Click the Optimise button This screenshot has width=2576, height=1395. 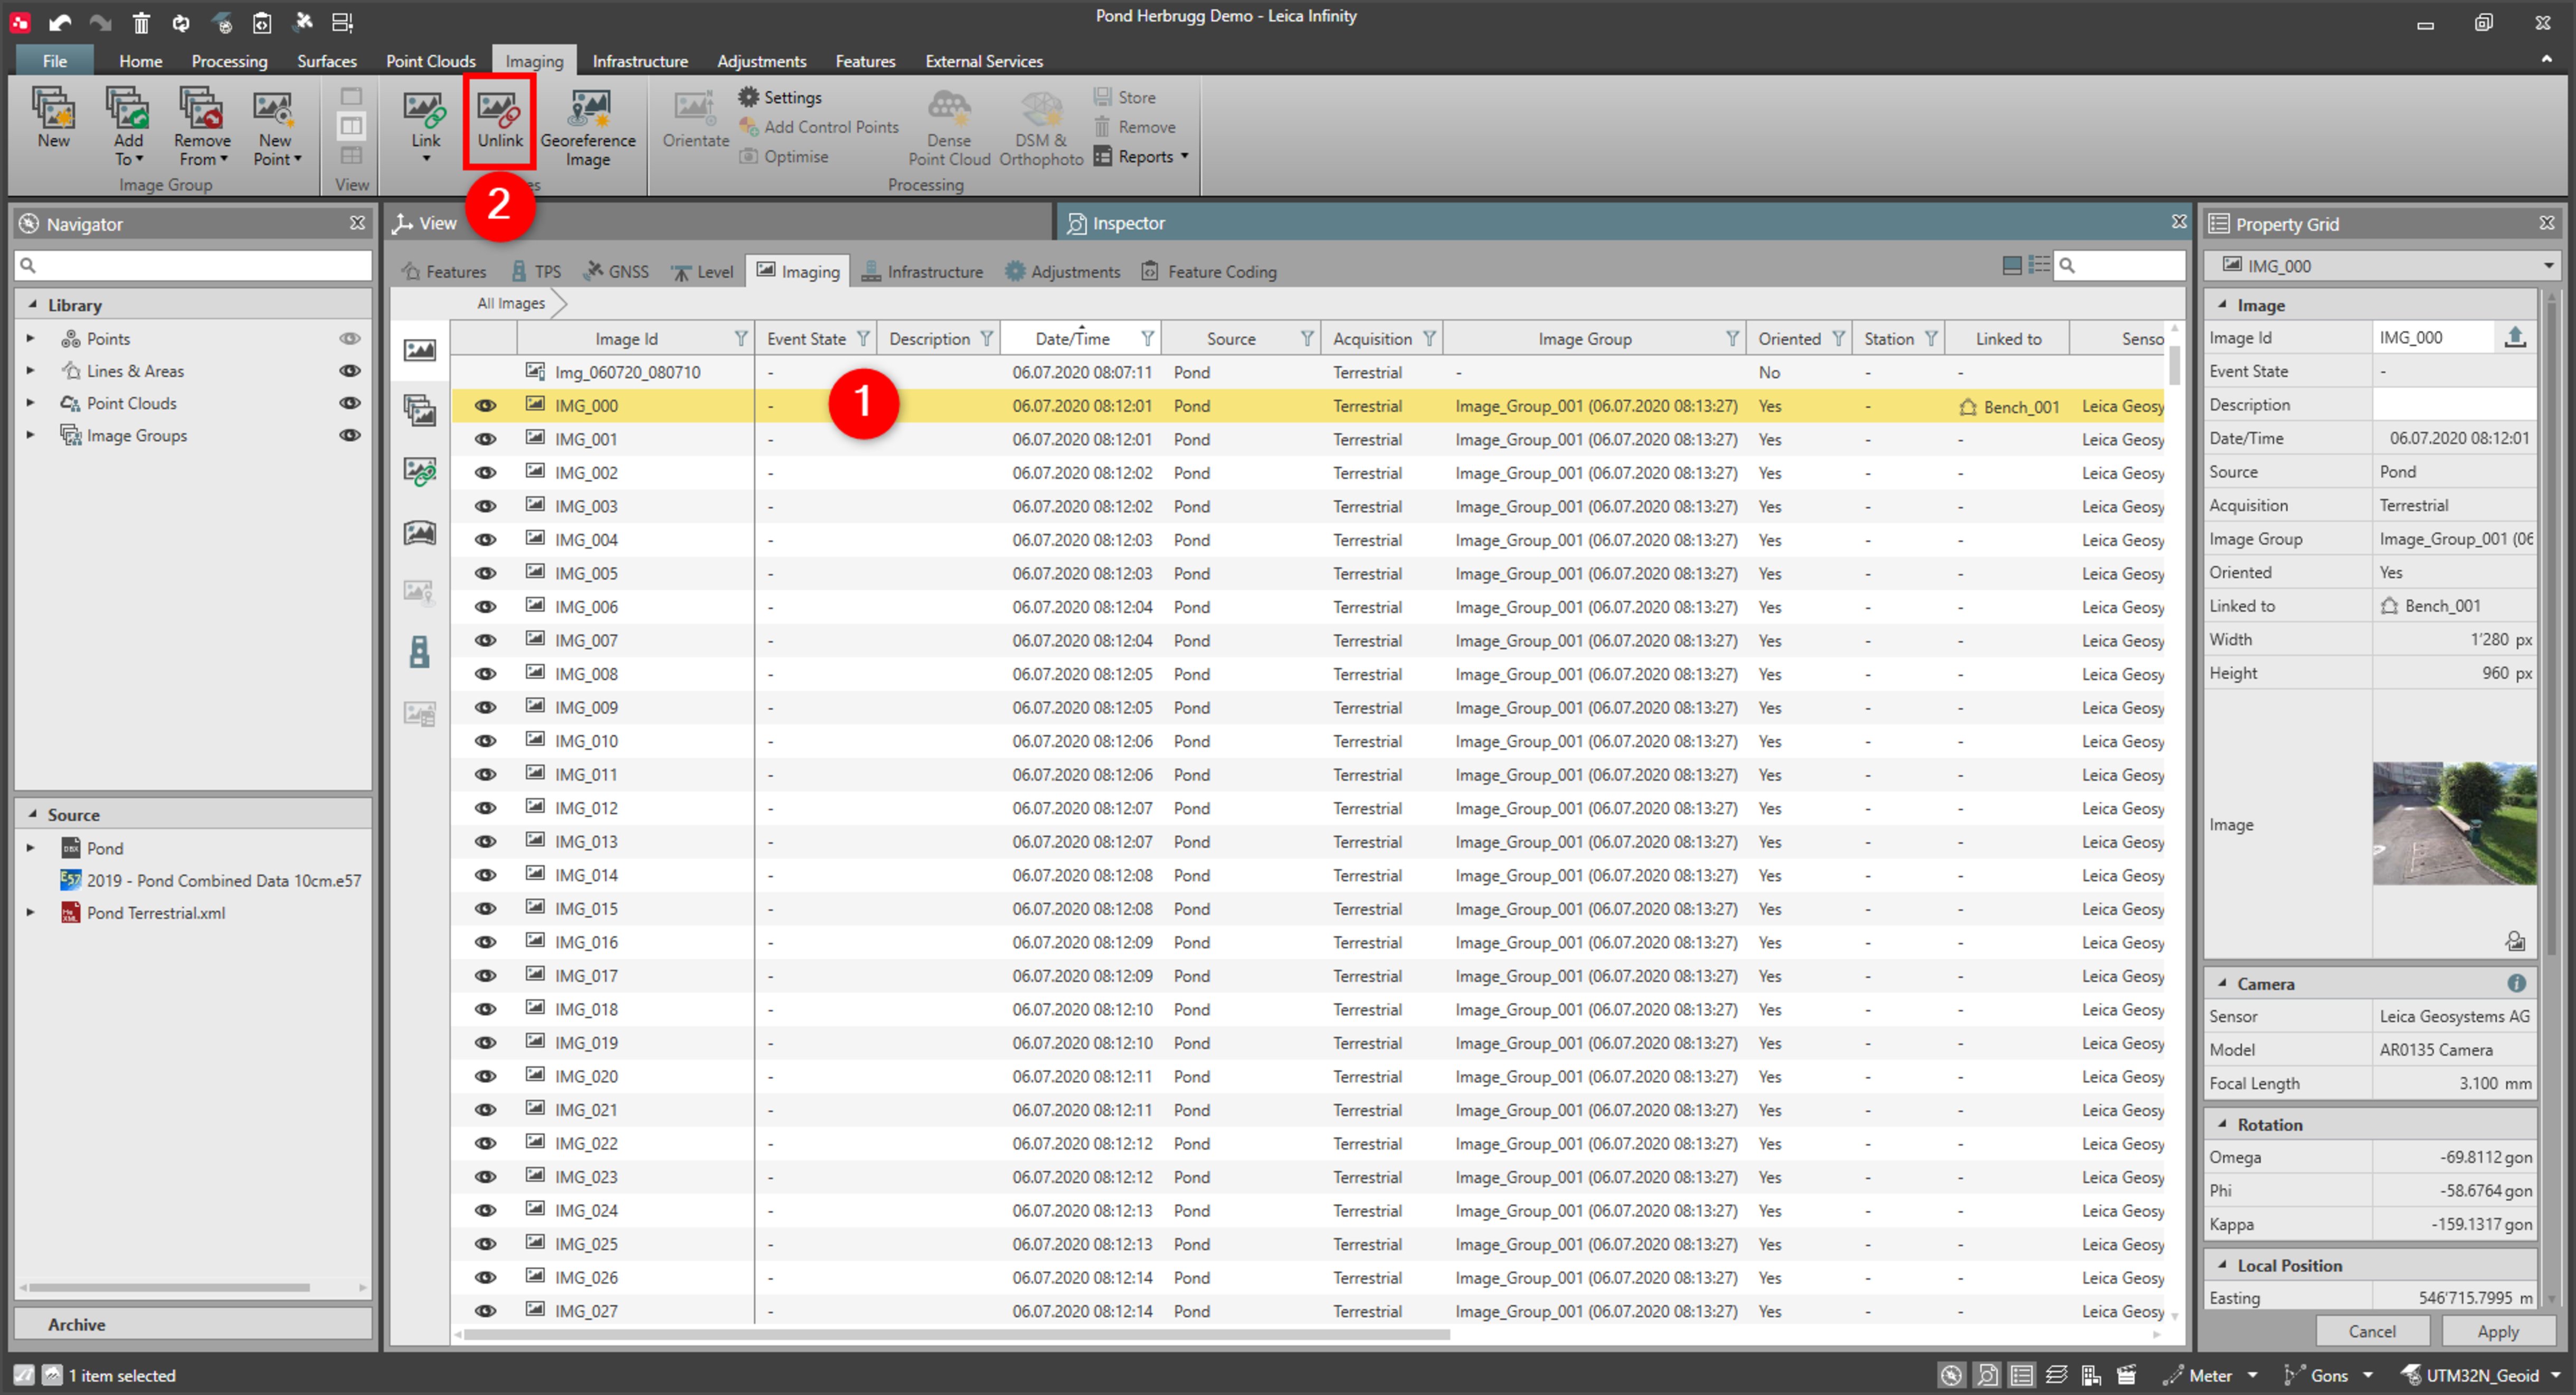coord(785,156)
